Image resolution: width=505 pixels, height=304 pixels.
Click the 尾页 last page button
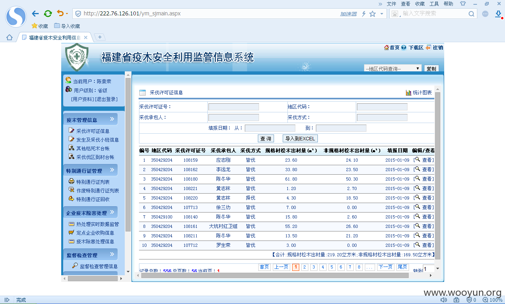point(402,267)
